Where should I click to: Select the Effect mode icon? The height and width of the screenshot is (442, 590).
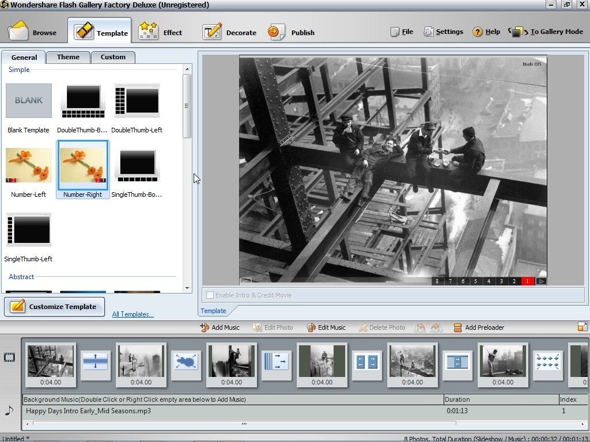tap(163, 32)
